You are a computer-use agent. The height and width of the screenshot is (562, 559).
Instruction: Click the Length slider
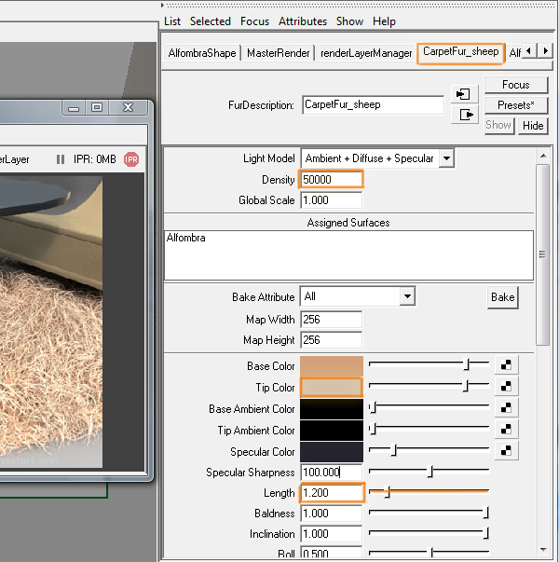coord(429,492)
